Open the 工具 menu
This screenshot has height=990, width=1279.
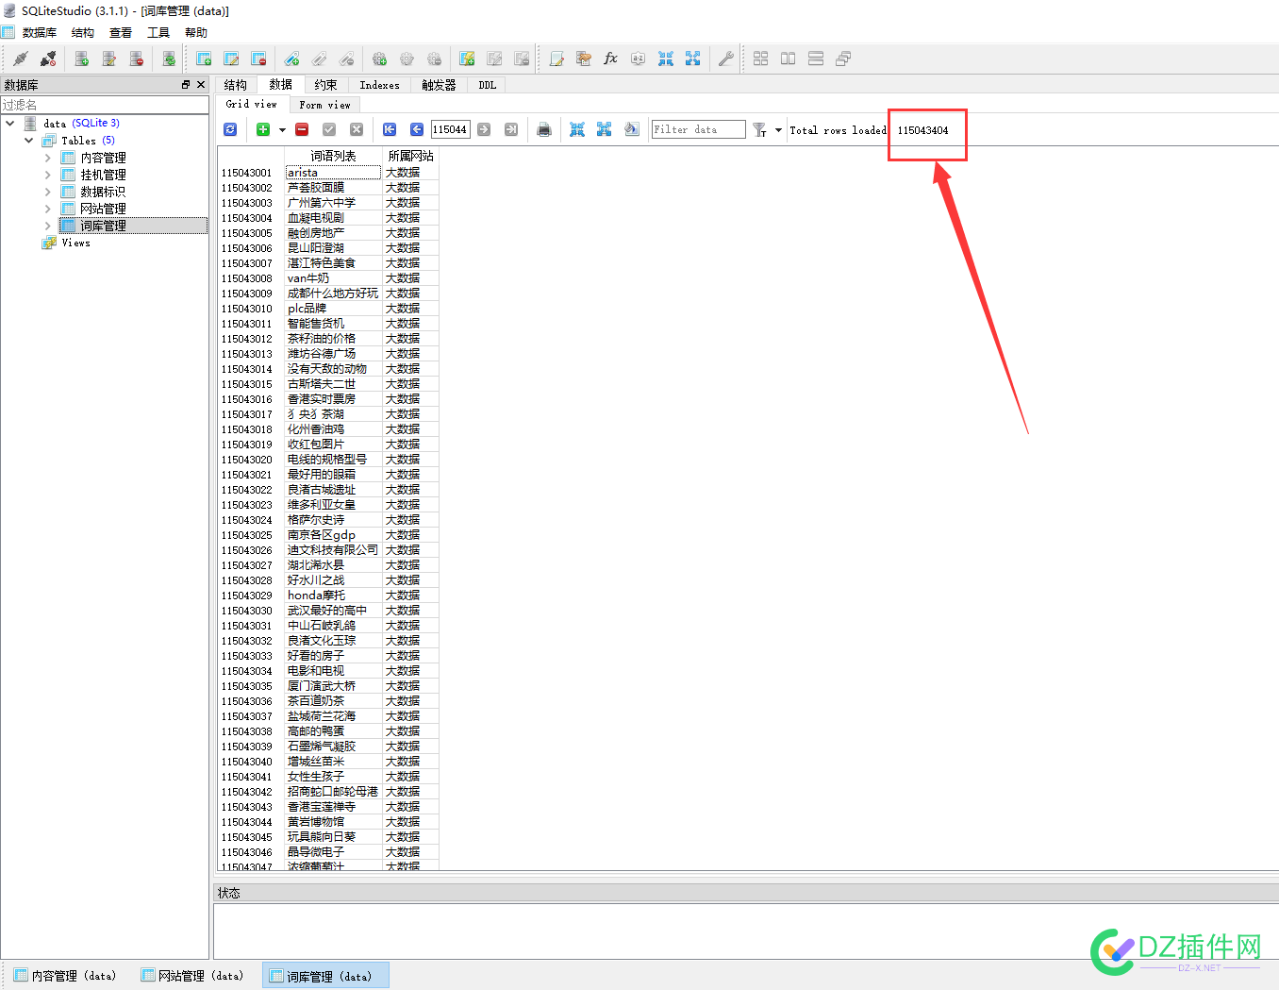pos(158,32)
